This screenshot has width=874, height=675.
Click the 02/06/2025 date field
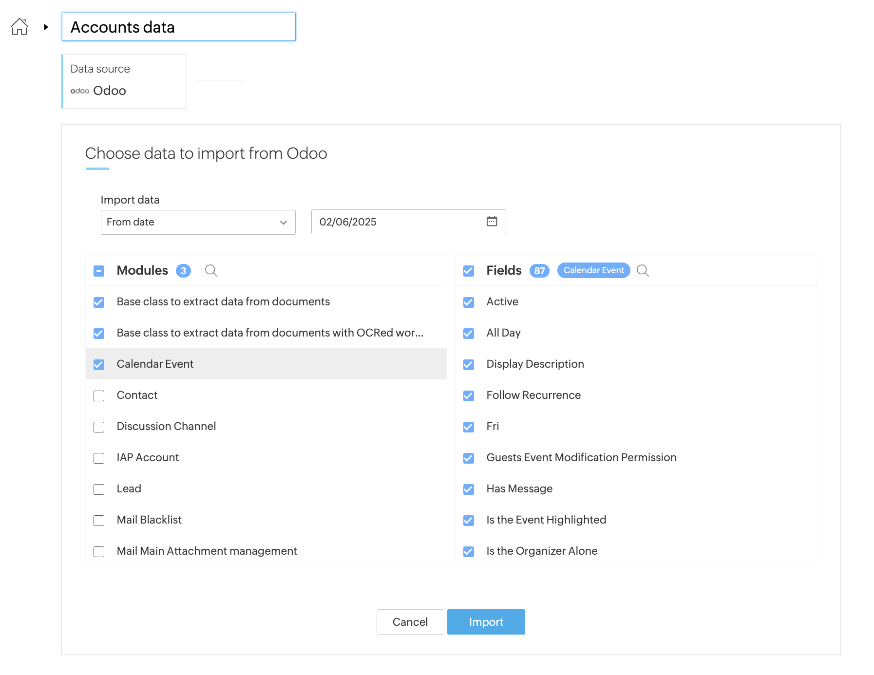click(397, 222)
